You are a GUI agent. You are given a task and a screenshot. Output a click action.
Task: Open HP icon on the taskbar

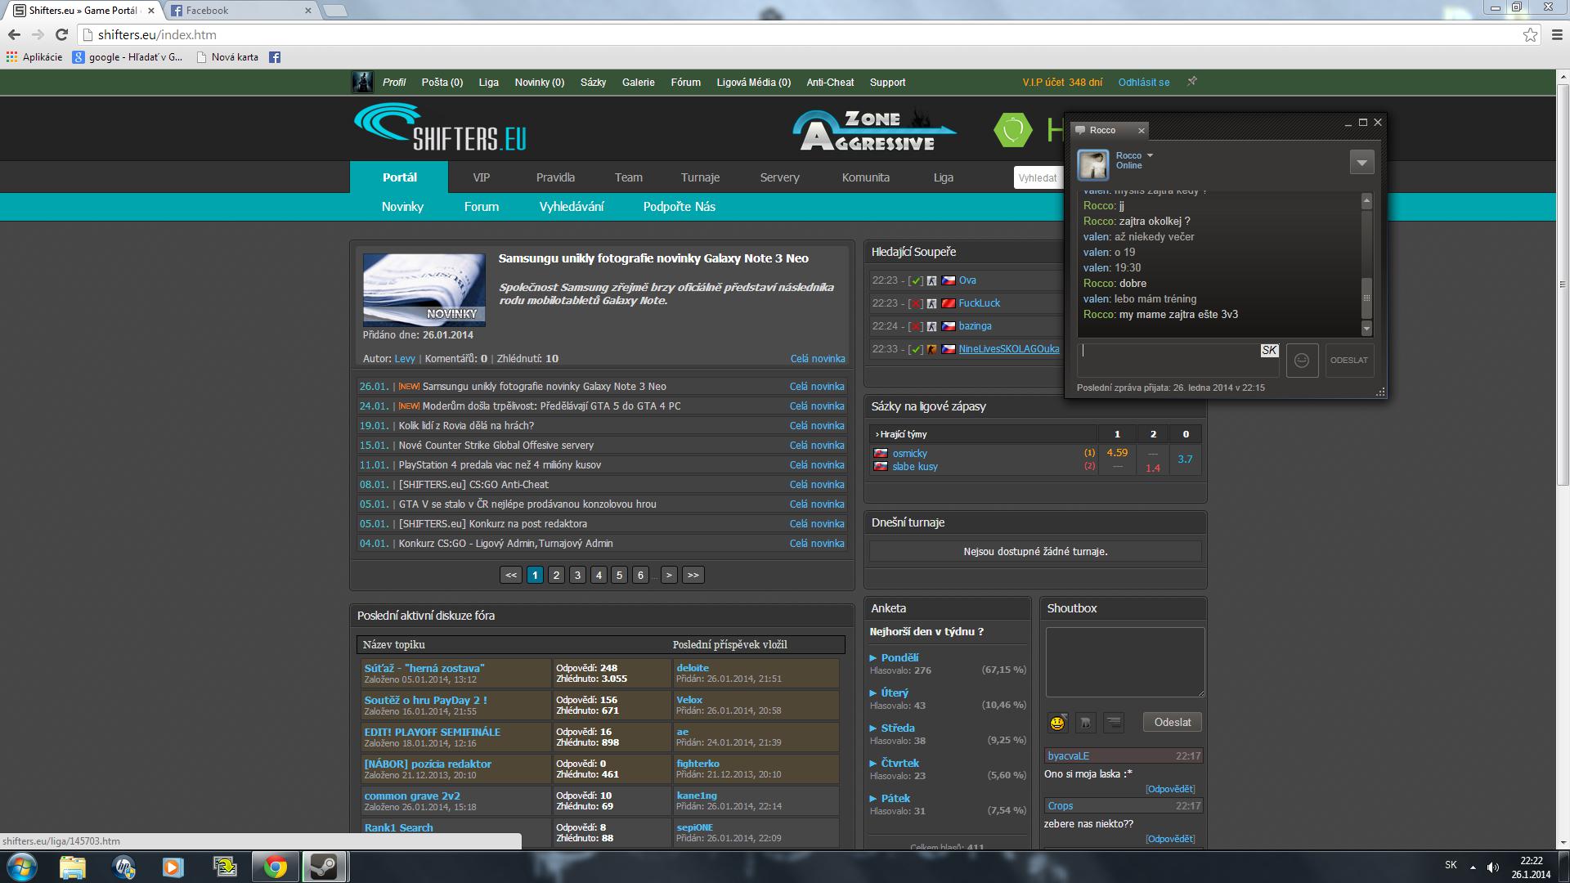(x=123, y=867)
